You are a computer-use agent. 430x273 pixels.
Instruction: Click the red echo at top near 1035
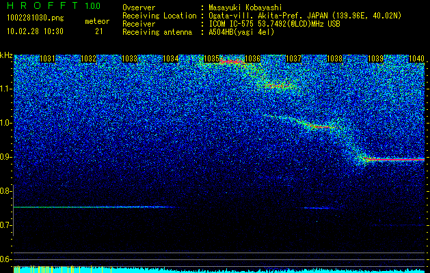232,62
